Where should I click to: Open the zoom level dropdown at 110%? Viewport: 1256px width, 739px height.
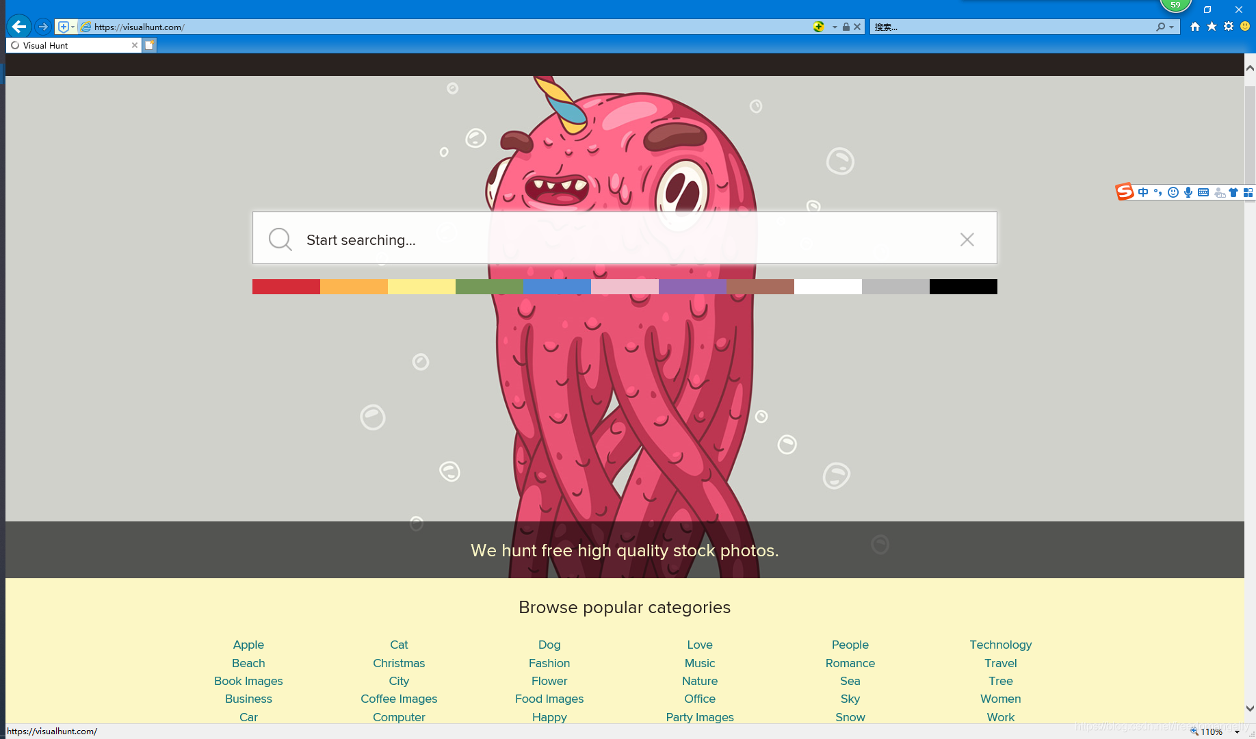[x=1237, y=732]
